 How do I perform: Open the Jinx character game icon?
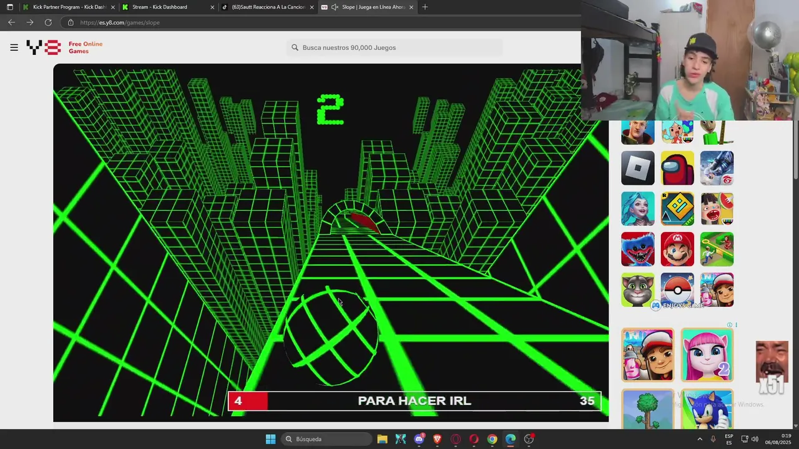tap(638, 208)
